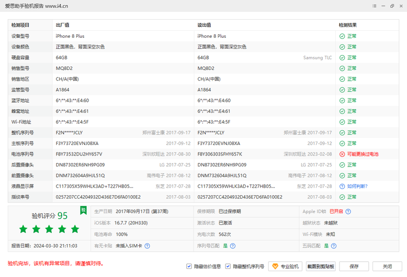This screenshot has height=277, width=407.
Task: Click the diamond icon on 专业验机
Action: click(x=275, y=266)
